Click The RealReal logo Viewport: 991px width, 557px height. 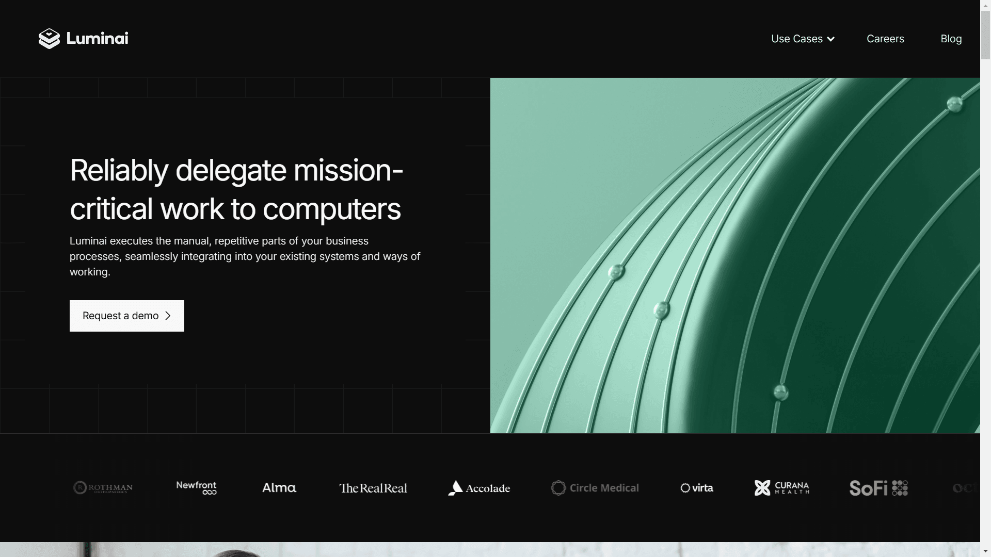[373, 488]
